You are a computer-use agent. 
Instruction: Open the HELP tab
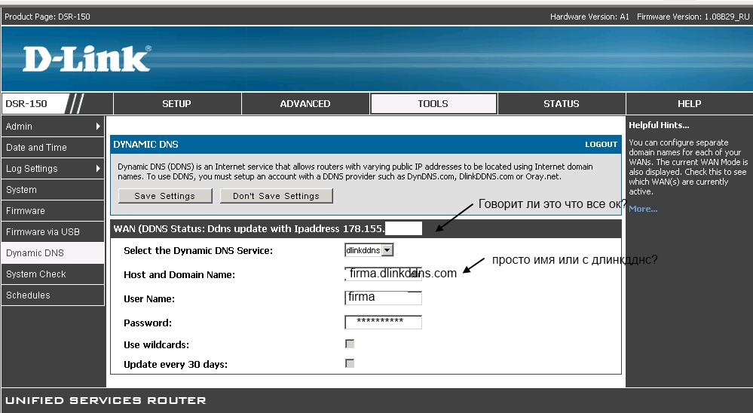pos(689,104)
